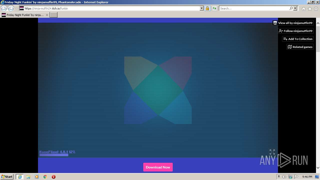320x180 pixels.
Task: Click the page scrollbar up arrow
Action: (x=318, y=23)
